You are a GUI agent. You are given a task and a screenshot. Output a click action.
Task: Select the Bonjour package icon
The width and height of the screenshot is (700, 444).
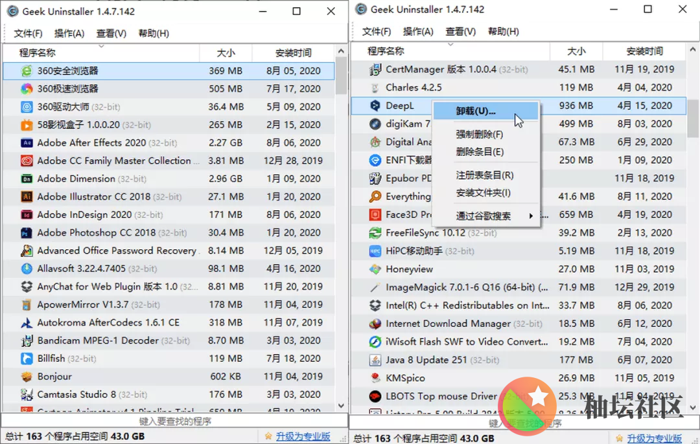27,377
